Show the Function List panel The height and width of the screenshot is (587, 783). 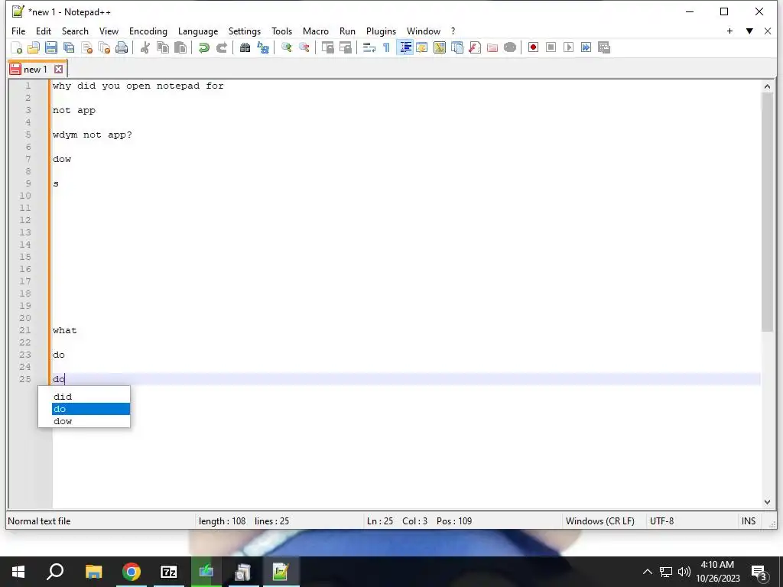point(475,47)
